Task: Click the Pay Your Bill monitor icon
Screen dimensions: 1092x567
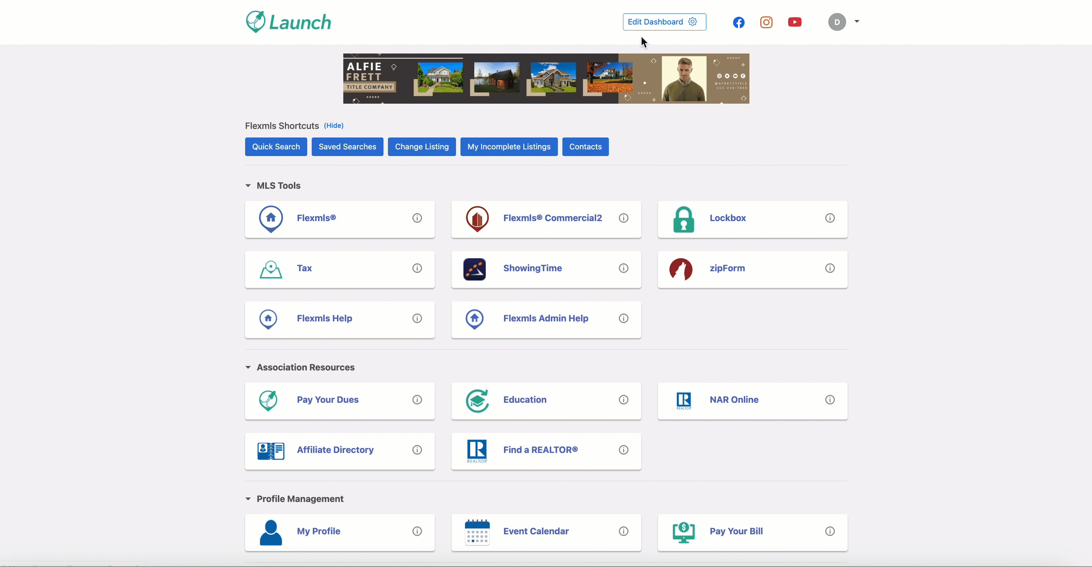Action: 683,532
